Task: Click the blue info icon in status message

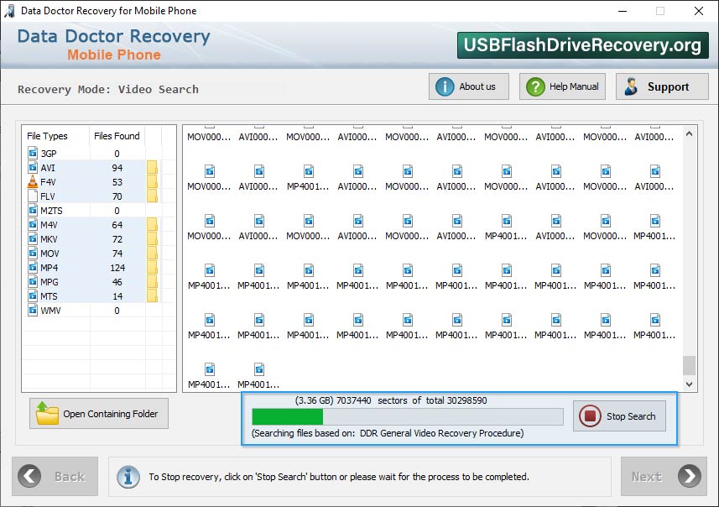Action: pos(128,477)
